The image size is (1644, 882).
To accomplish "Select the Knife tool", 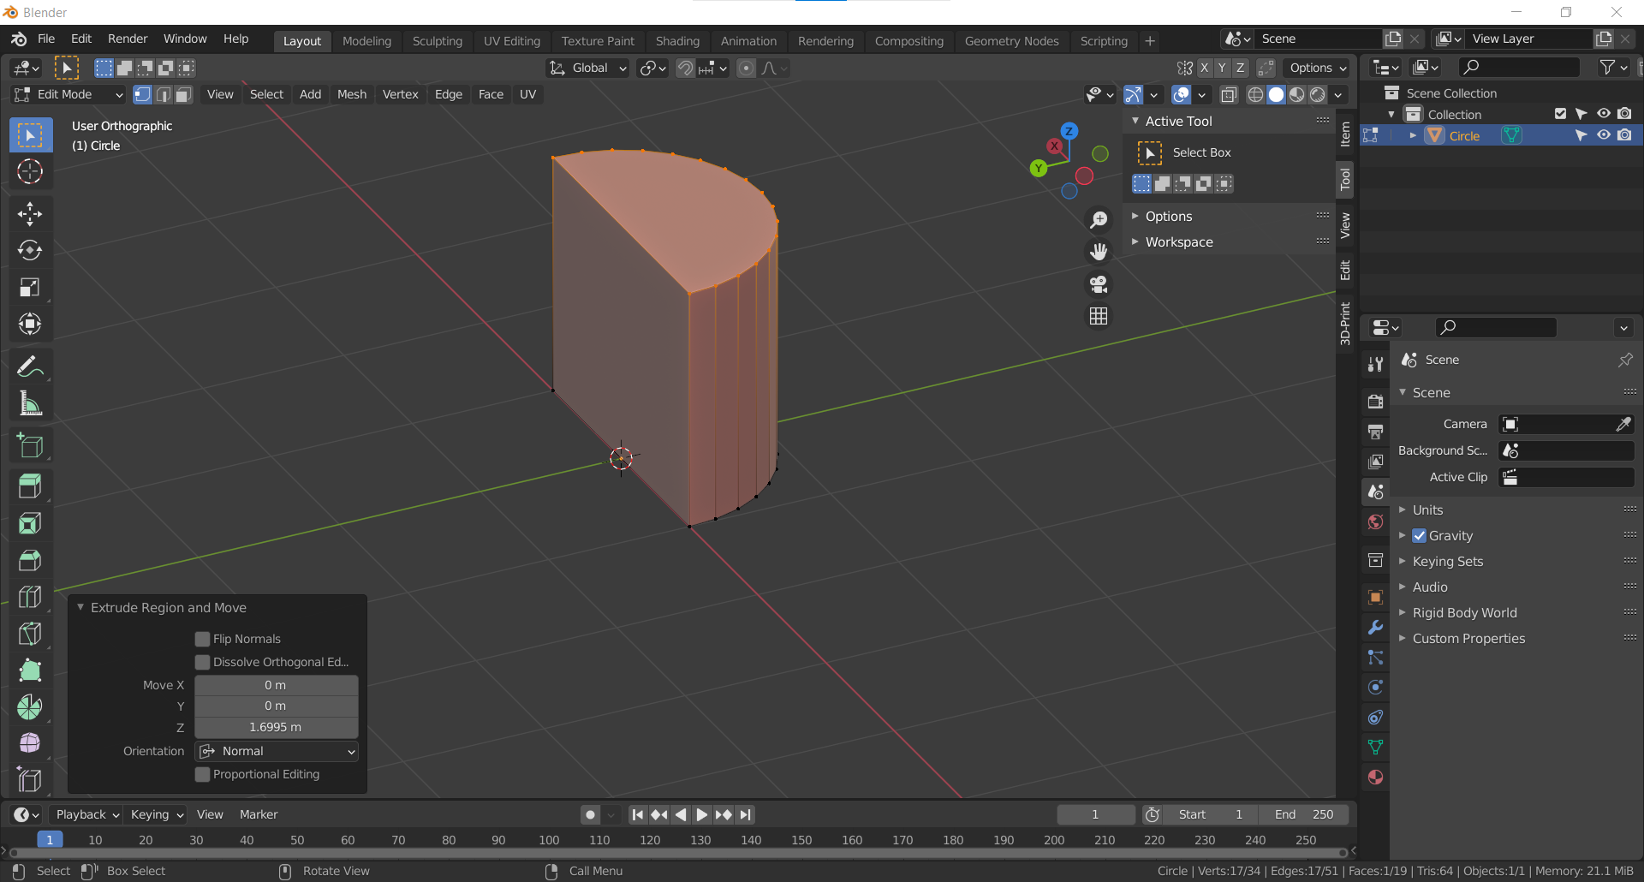I will [30, 634].
